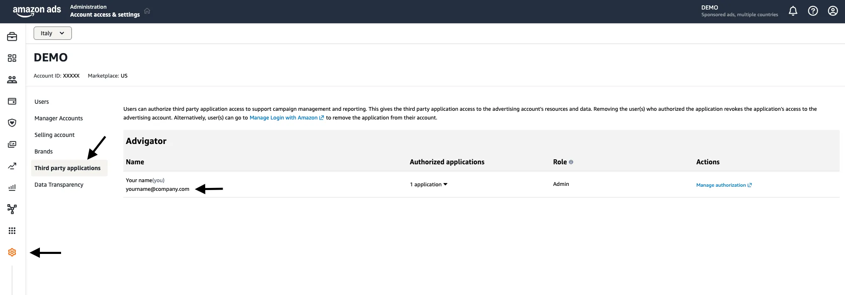Image resolution: width=845 pixels, height=295 pixels.
Task: Expand the 1 application dropdown
Action: (x=429, y=184)
